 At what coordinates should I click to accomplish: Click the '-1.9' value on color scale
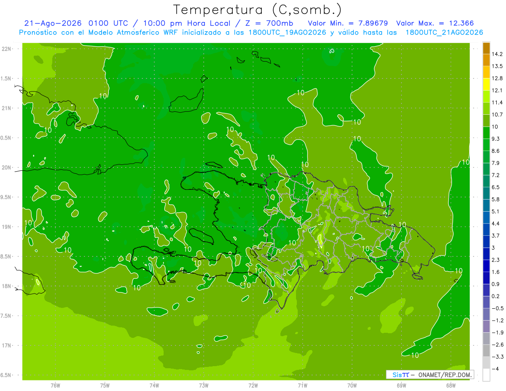pos(498,332)
